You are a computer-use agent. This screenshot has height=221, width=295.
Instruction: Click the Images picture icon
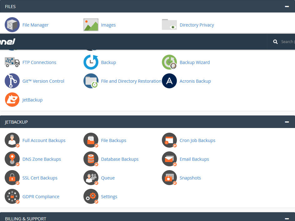[x=91, y=25]
